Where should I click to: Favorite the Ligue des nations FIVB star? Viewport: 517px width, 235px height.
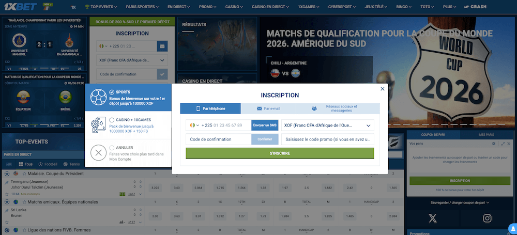pos(24,230)
